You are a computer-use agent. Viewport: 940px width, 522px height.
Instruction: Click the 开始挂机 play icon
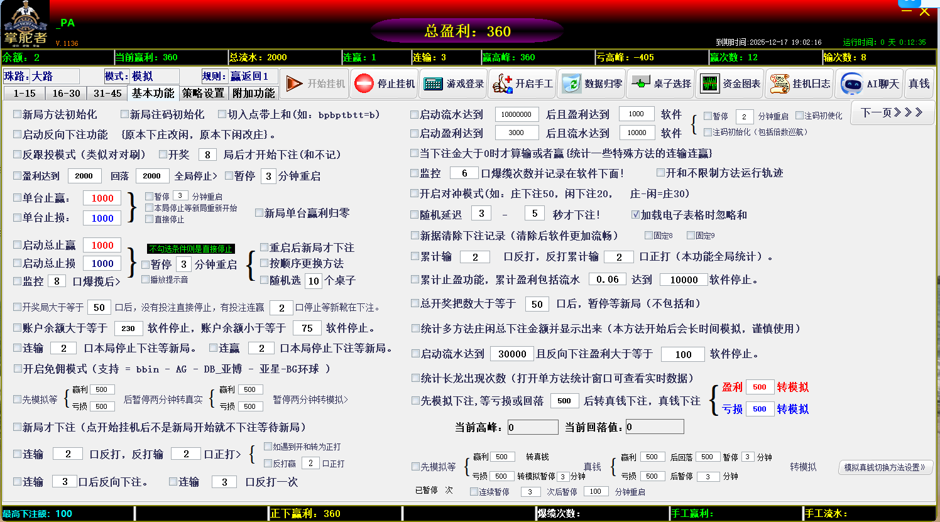(x=294, y=84)
